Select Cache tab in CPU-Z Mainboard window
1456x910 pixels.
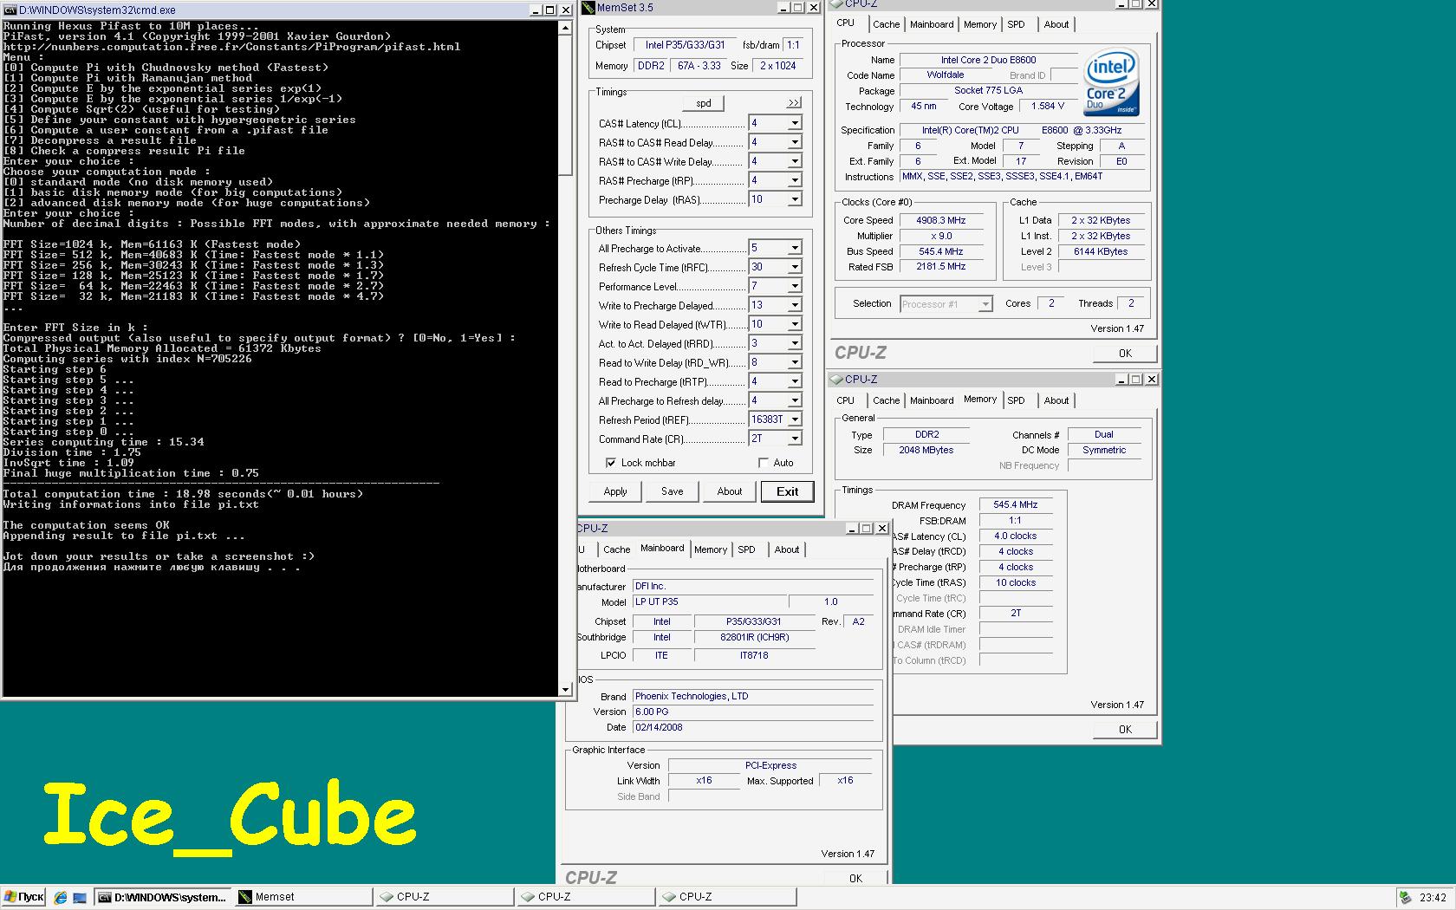(x=616, y=549)
